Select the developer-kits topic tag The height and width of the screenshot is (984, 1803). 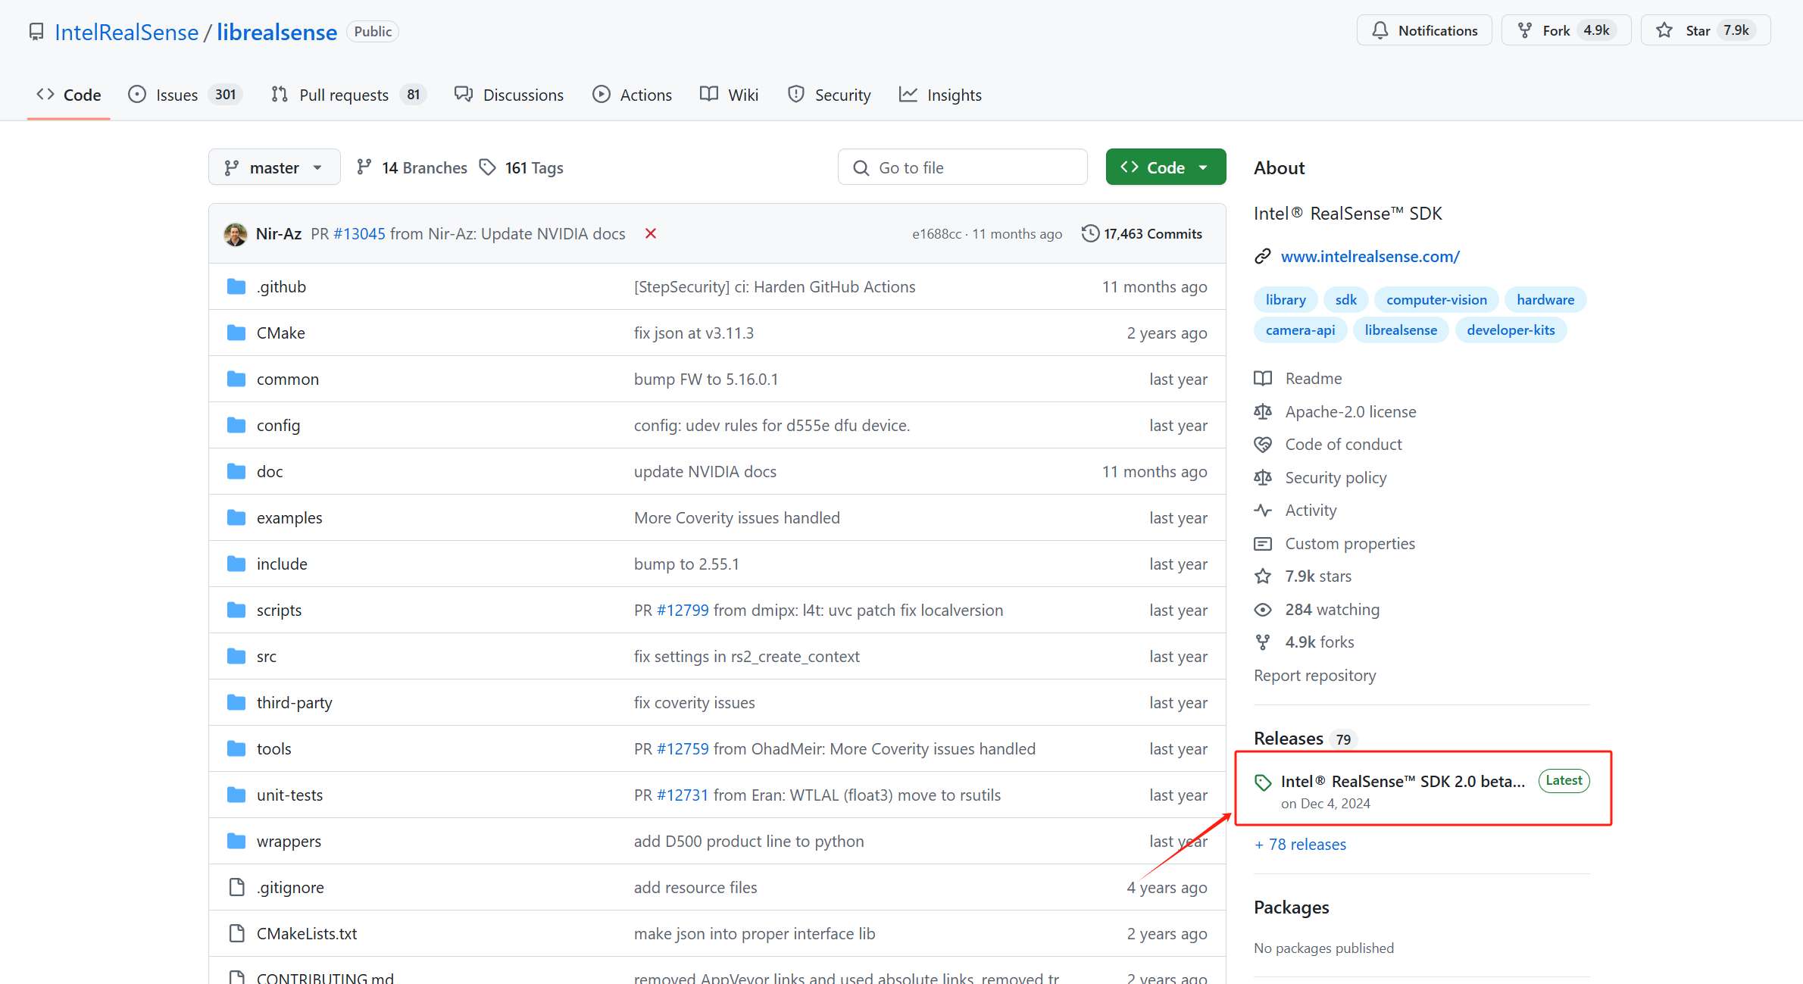(x=1511, y=330)
